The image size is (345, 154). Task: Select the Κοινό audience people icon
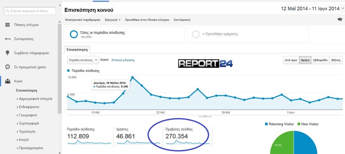click(7, 81)
